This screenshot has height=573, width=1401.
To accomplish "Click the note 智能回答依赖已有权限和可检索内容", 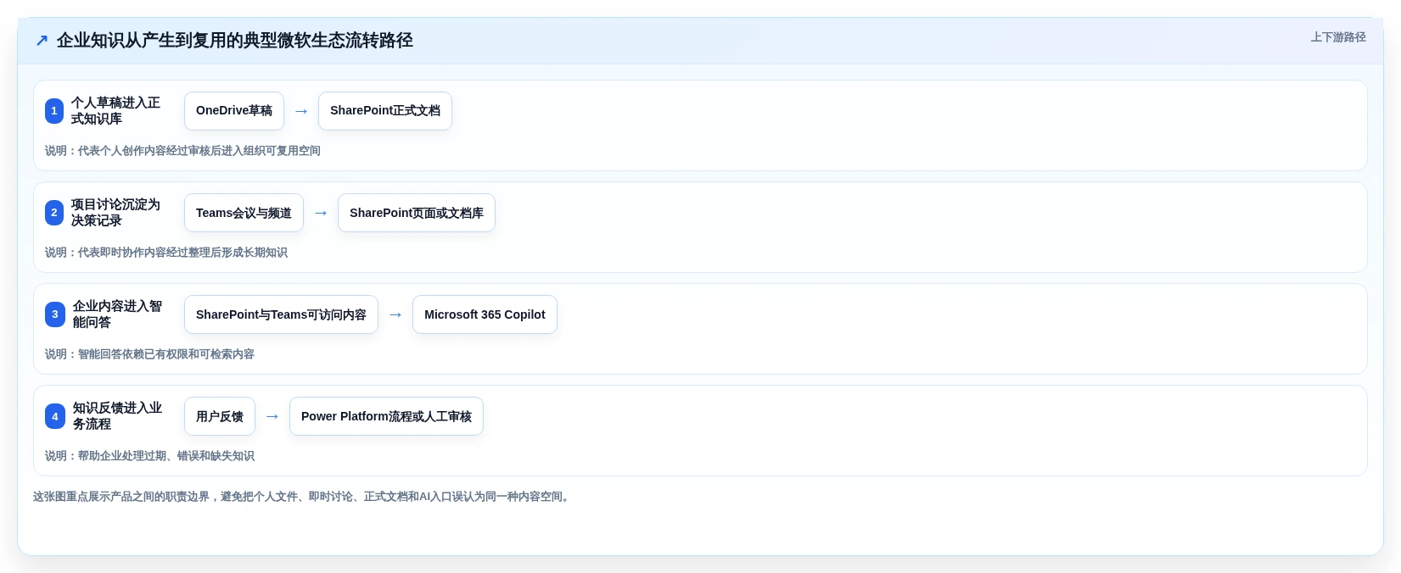I will pos(149,354).
